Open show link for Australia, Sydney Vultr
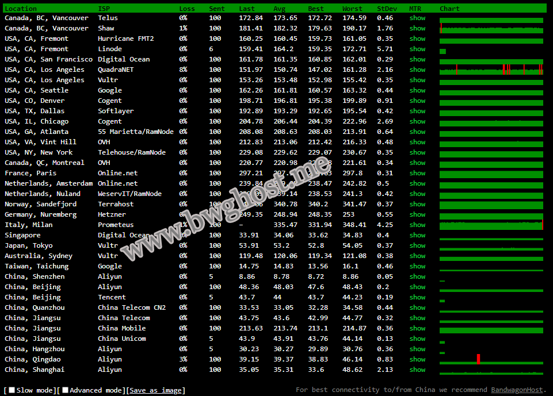Viewport: 553px width, 396px height. [417, 256]
